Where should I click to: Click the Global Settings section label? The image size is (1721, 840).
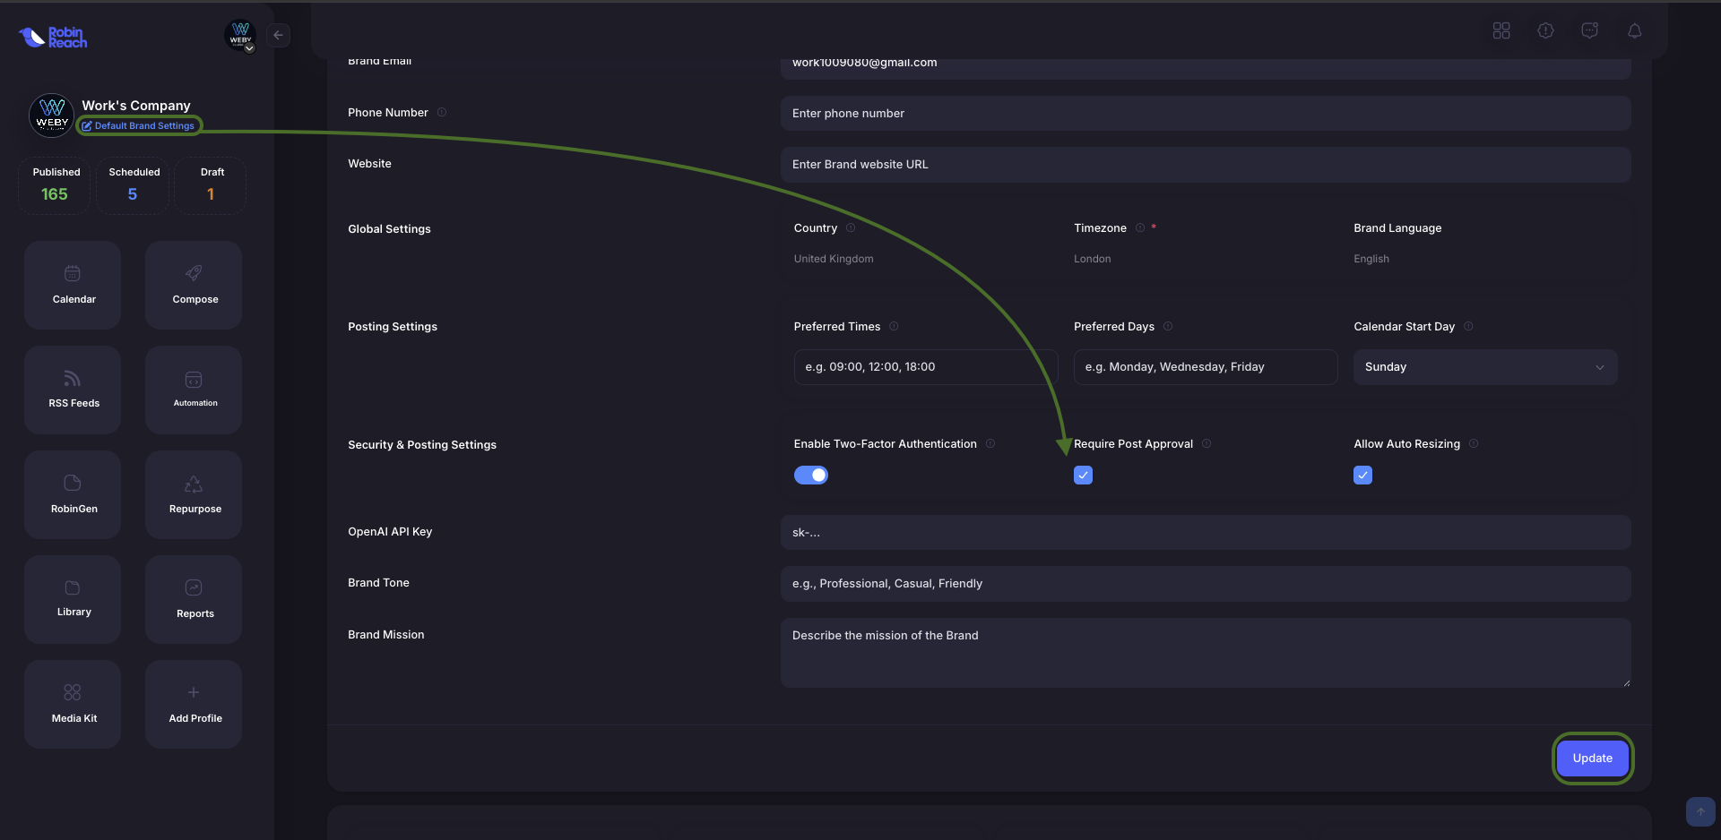tap(389, 229)
